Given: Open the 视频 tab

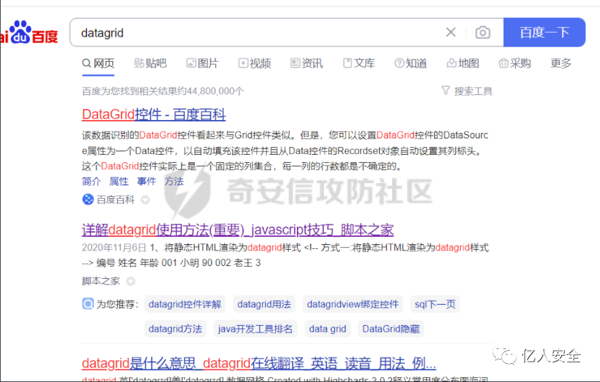Looking at the screenshot, I should pos(254,63).
